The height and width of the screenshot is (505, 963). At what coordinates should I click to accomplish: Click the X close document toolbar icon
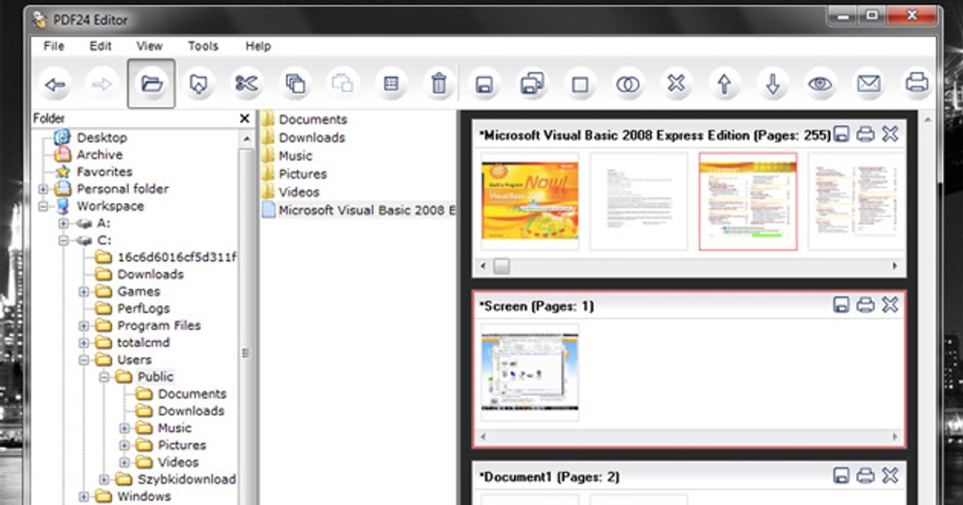677,83
